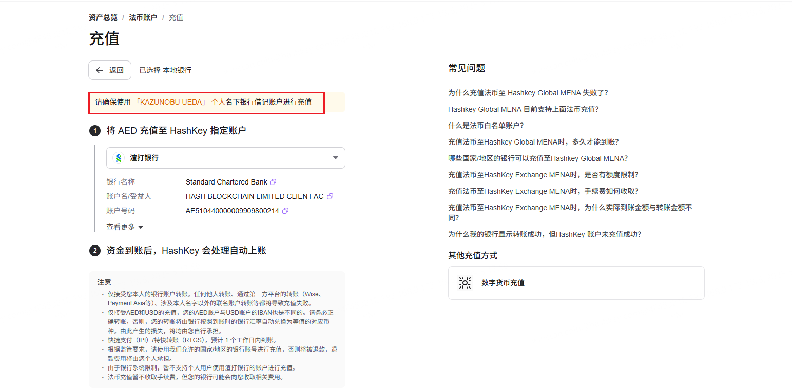Open the 渣打银行 bank dropdown
The height and width of the screenshot is (389, 792).
(225, 158)
